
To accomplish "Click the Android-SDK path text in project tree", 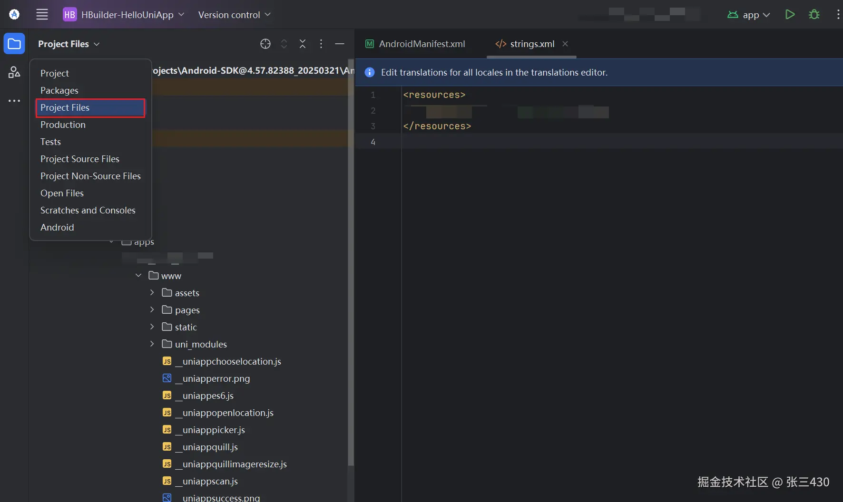I will (253, 70).
